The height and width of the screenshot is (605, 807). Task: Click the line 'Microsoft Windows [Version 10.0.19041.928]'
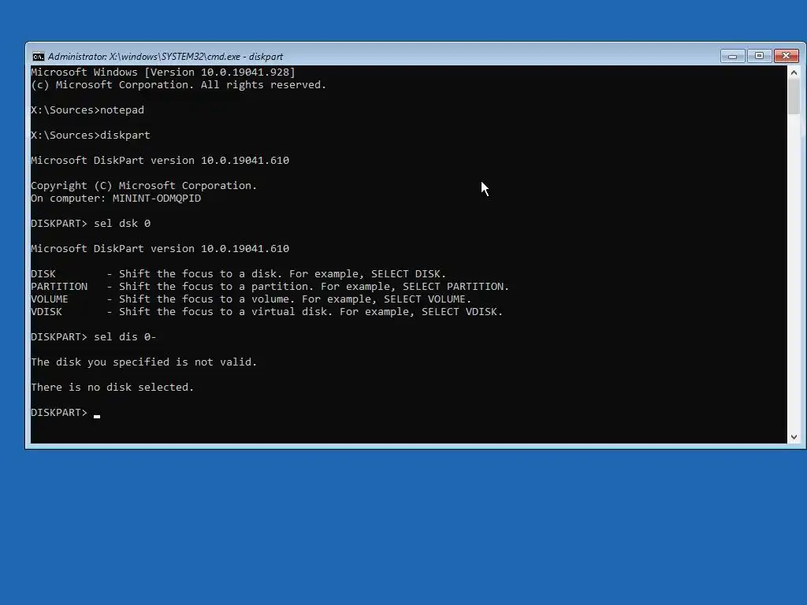click(x=163, y=72)
